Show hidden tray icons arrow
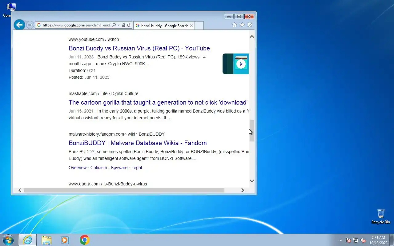The image size is (394, 246). point(340,240)
